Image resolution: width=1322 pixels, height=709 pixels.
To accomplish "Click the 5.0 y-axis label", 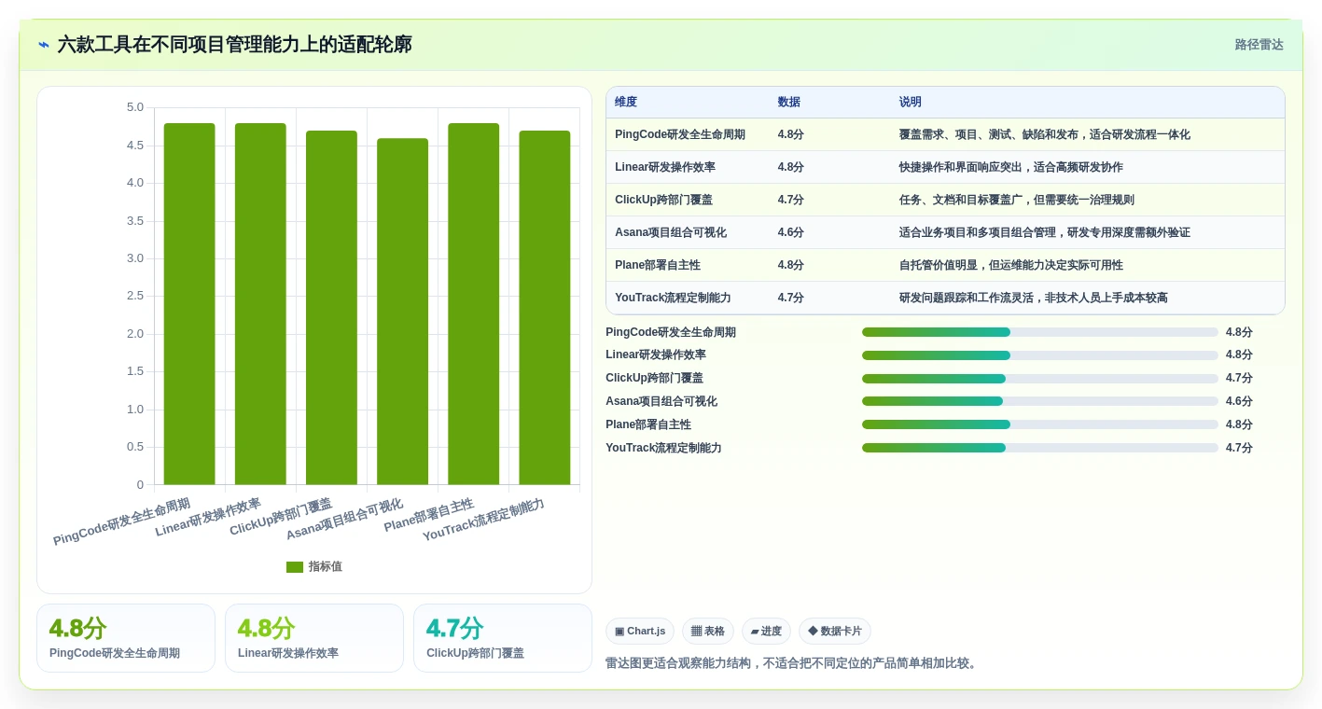I will [135, 107].
